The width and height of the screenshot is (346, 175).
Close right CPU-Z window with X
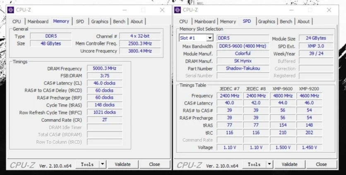coord(329,10)
